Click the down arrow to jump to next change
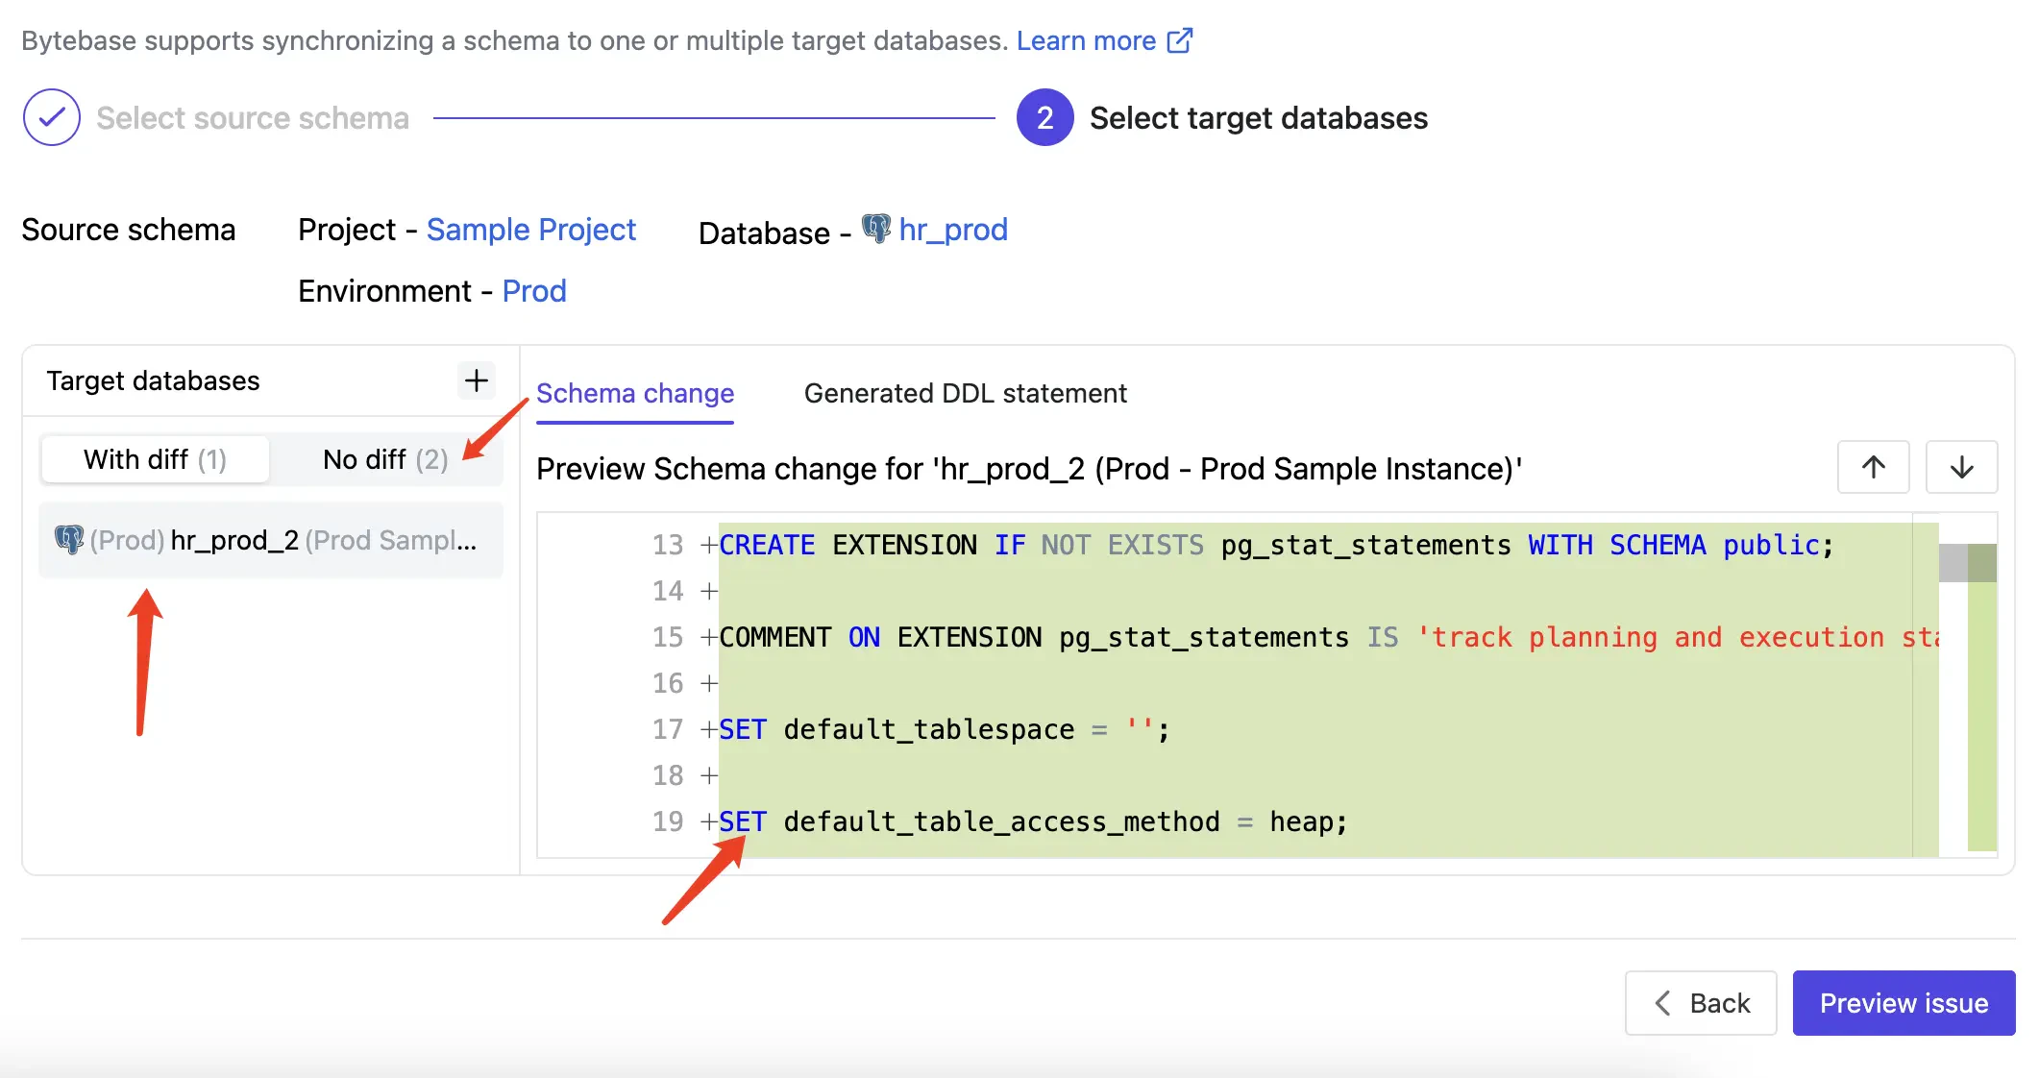Image resolution: width=2039 pixels, height=1078 pixels. point(1961,468)
